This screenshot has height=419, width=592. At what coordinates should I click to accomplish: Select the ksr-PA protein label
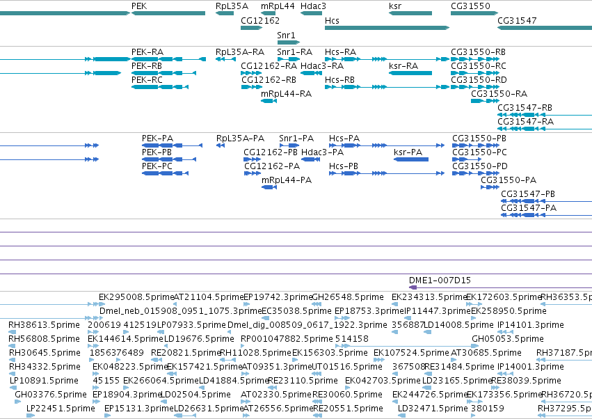(408, 152)
